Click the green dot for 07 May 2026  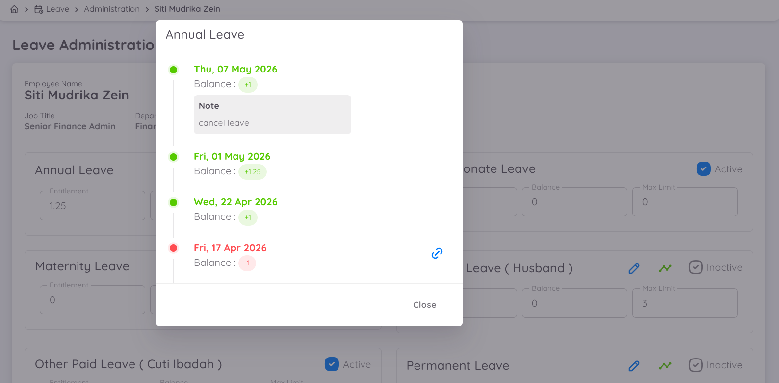173,70
